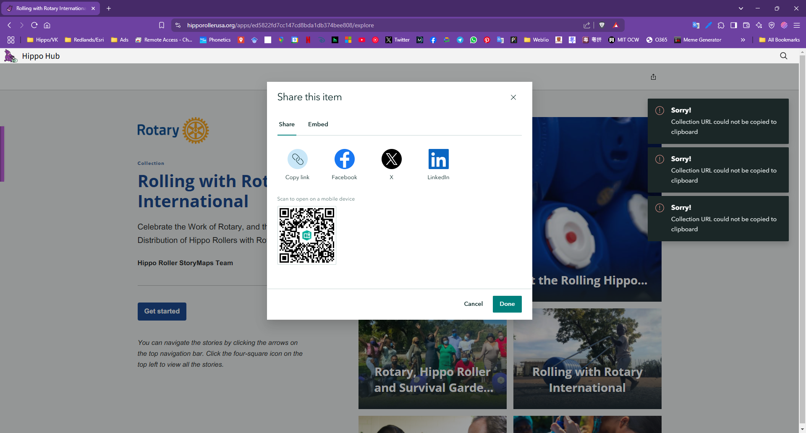The width and height of the screenshot is (806, 433).
Task: Click the address bar URL
Action: [280, 25]
